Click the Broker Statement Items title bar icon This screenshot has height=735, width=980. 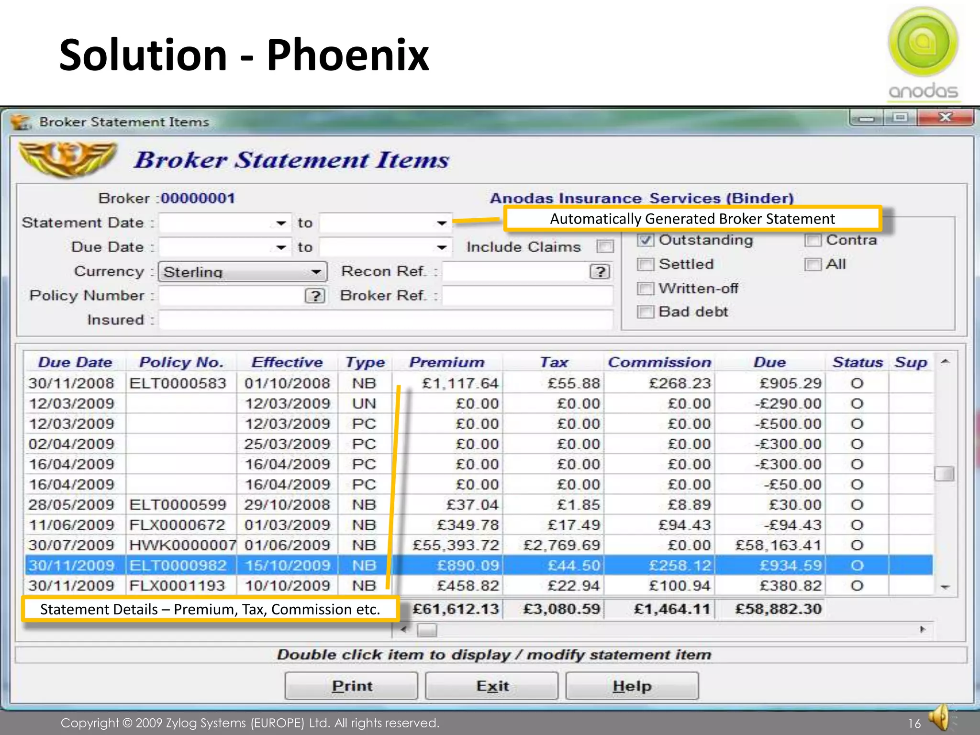pos(21,122)
